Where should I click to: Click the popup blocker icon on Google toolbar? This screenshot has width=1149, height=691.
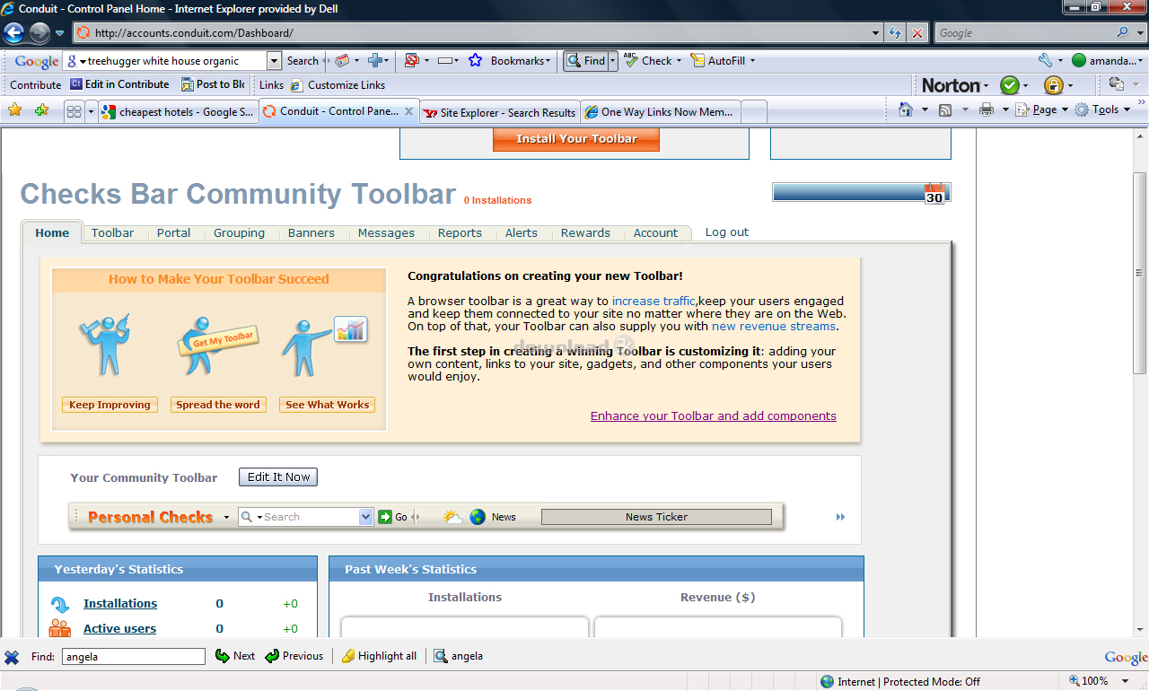[411, 61]
